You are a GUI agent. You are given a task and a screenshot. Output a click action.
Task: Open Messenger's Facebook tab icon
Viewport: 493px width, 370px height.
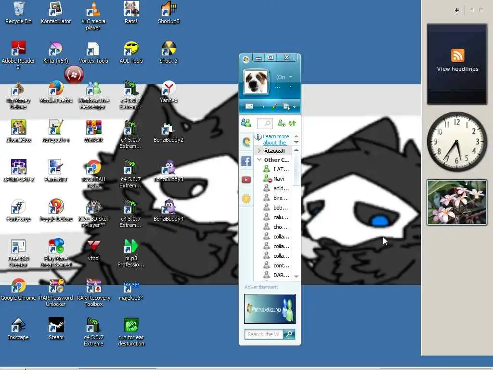tap(246, 161)
